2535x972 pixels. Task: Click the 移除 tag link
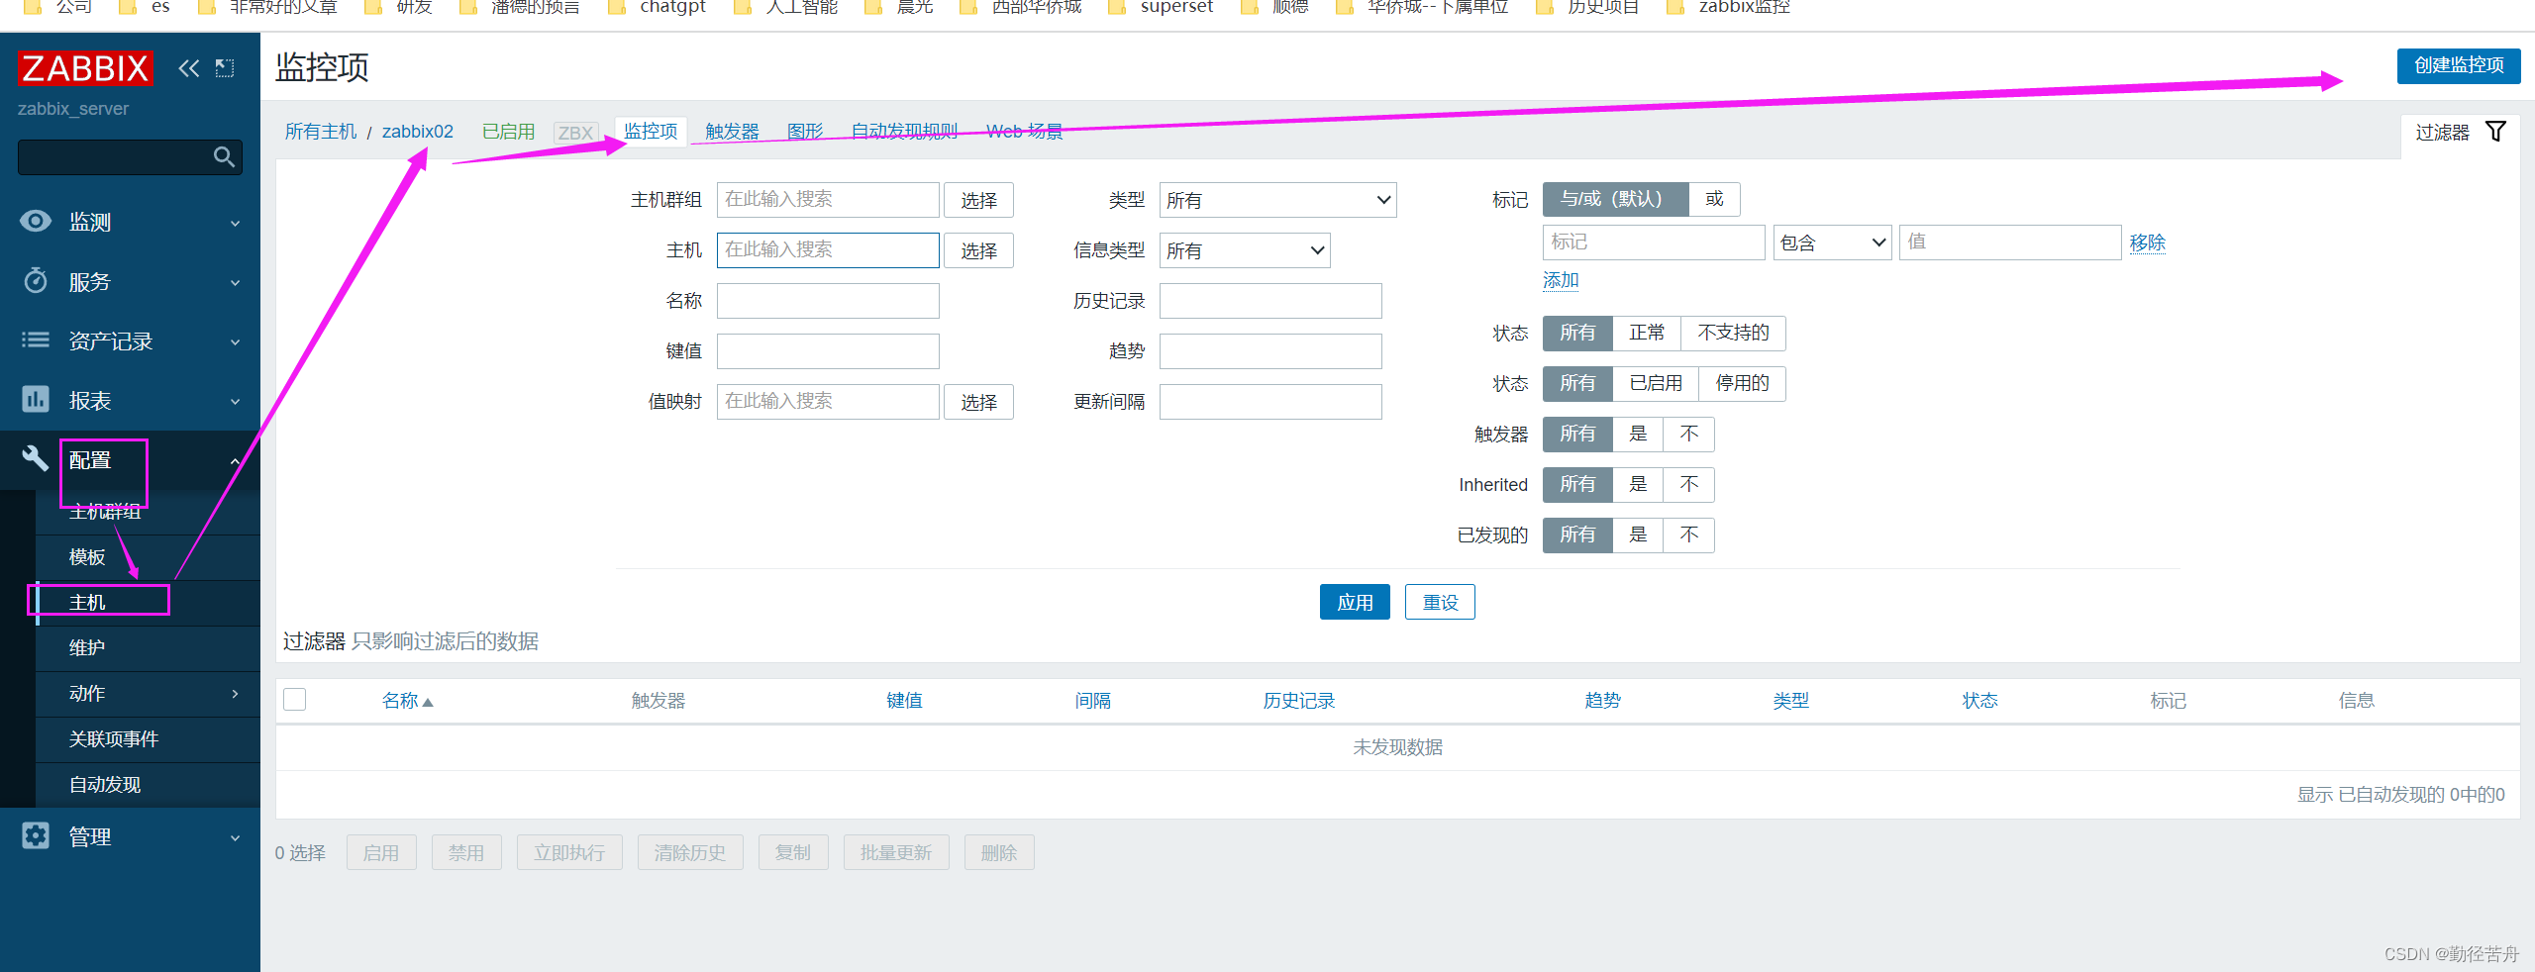tap(2148, 243)
